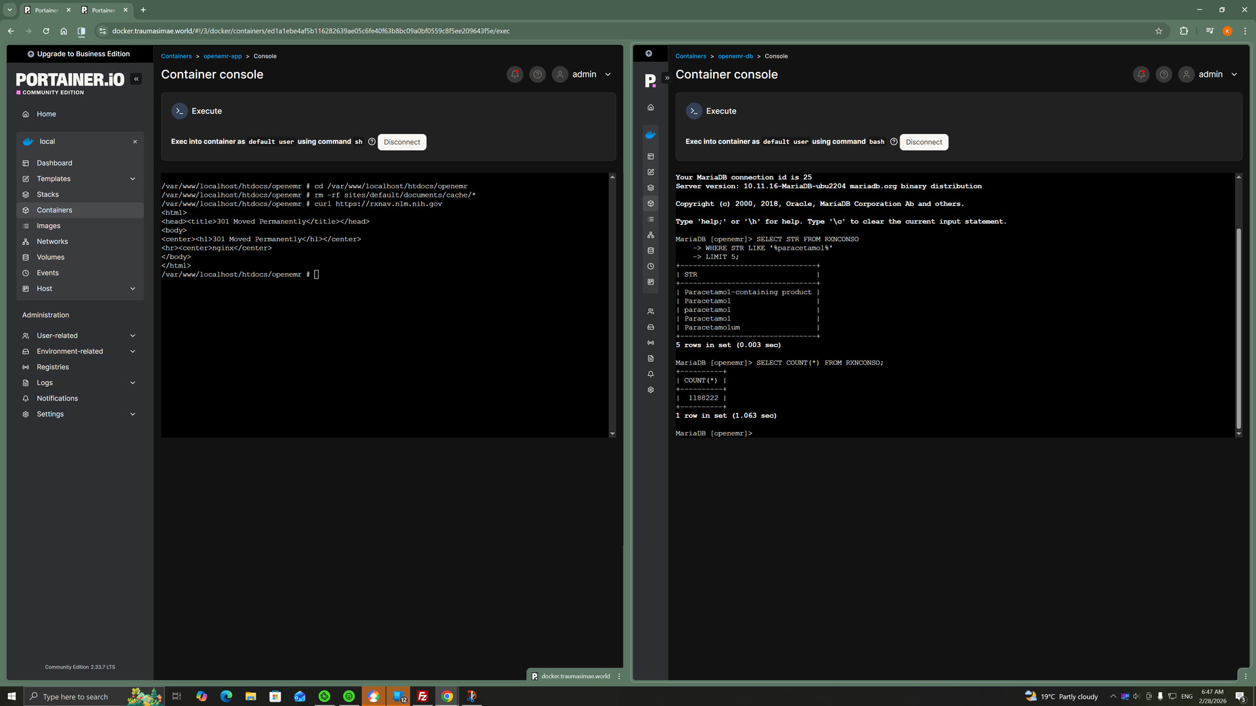Open notifications bell in openemr-app console header
Screen dimensions: 1256x706
pyautogui.click(x=515, y=75)
